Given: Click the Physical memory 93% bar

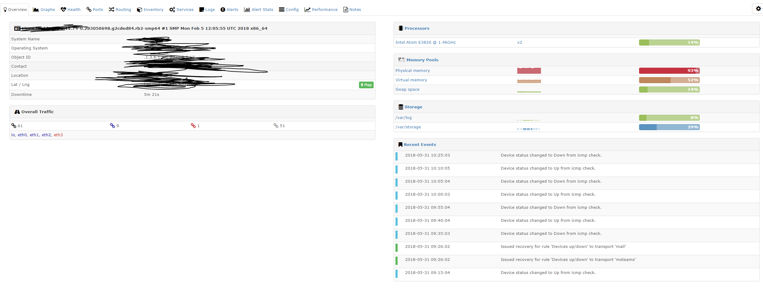Looking at the screenshot, I should 669,71.
